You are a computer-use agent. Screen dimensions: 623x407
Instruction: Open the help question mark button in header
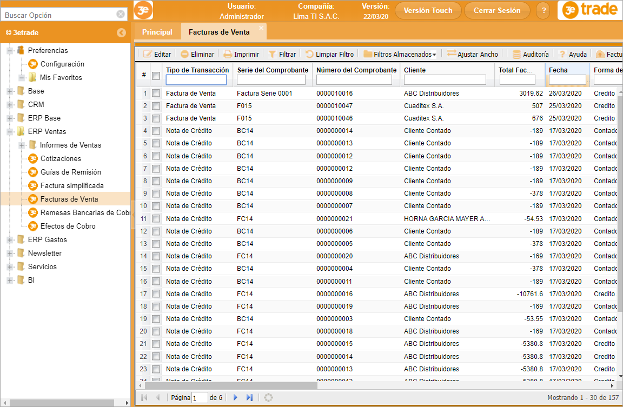tap(544, 11)
